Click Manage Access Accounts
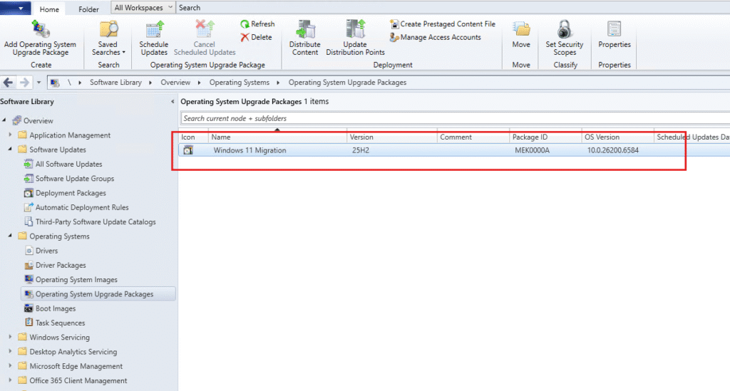Screen dimensions: 730x391 coord(435,37)
